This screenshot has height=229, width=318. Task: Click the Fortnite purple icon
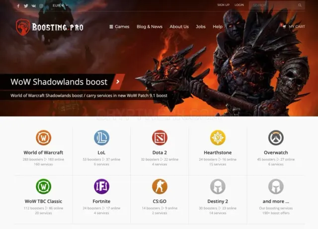101,186
